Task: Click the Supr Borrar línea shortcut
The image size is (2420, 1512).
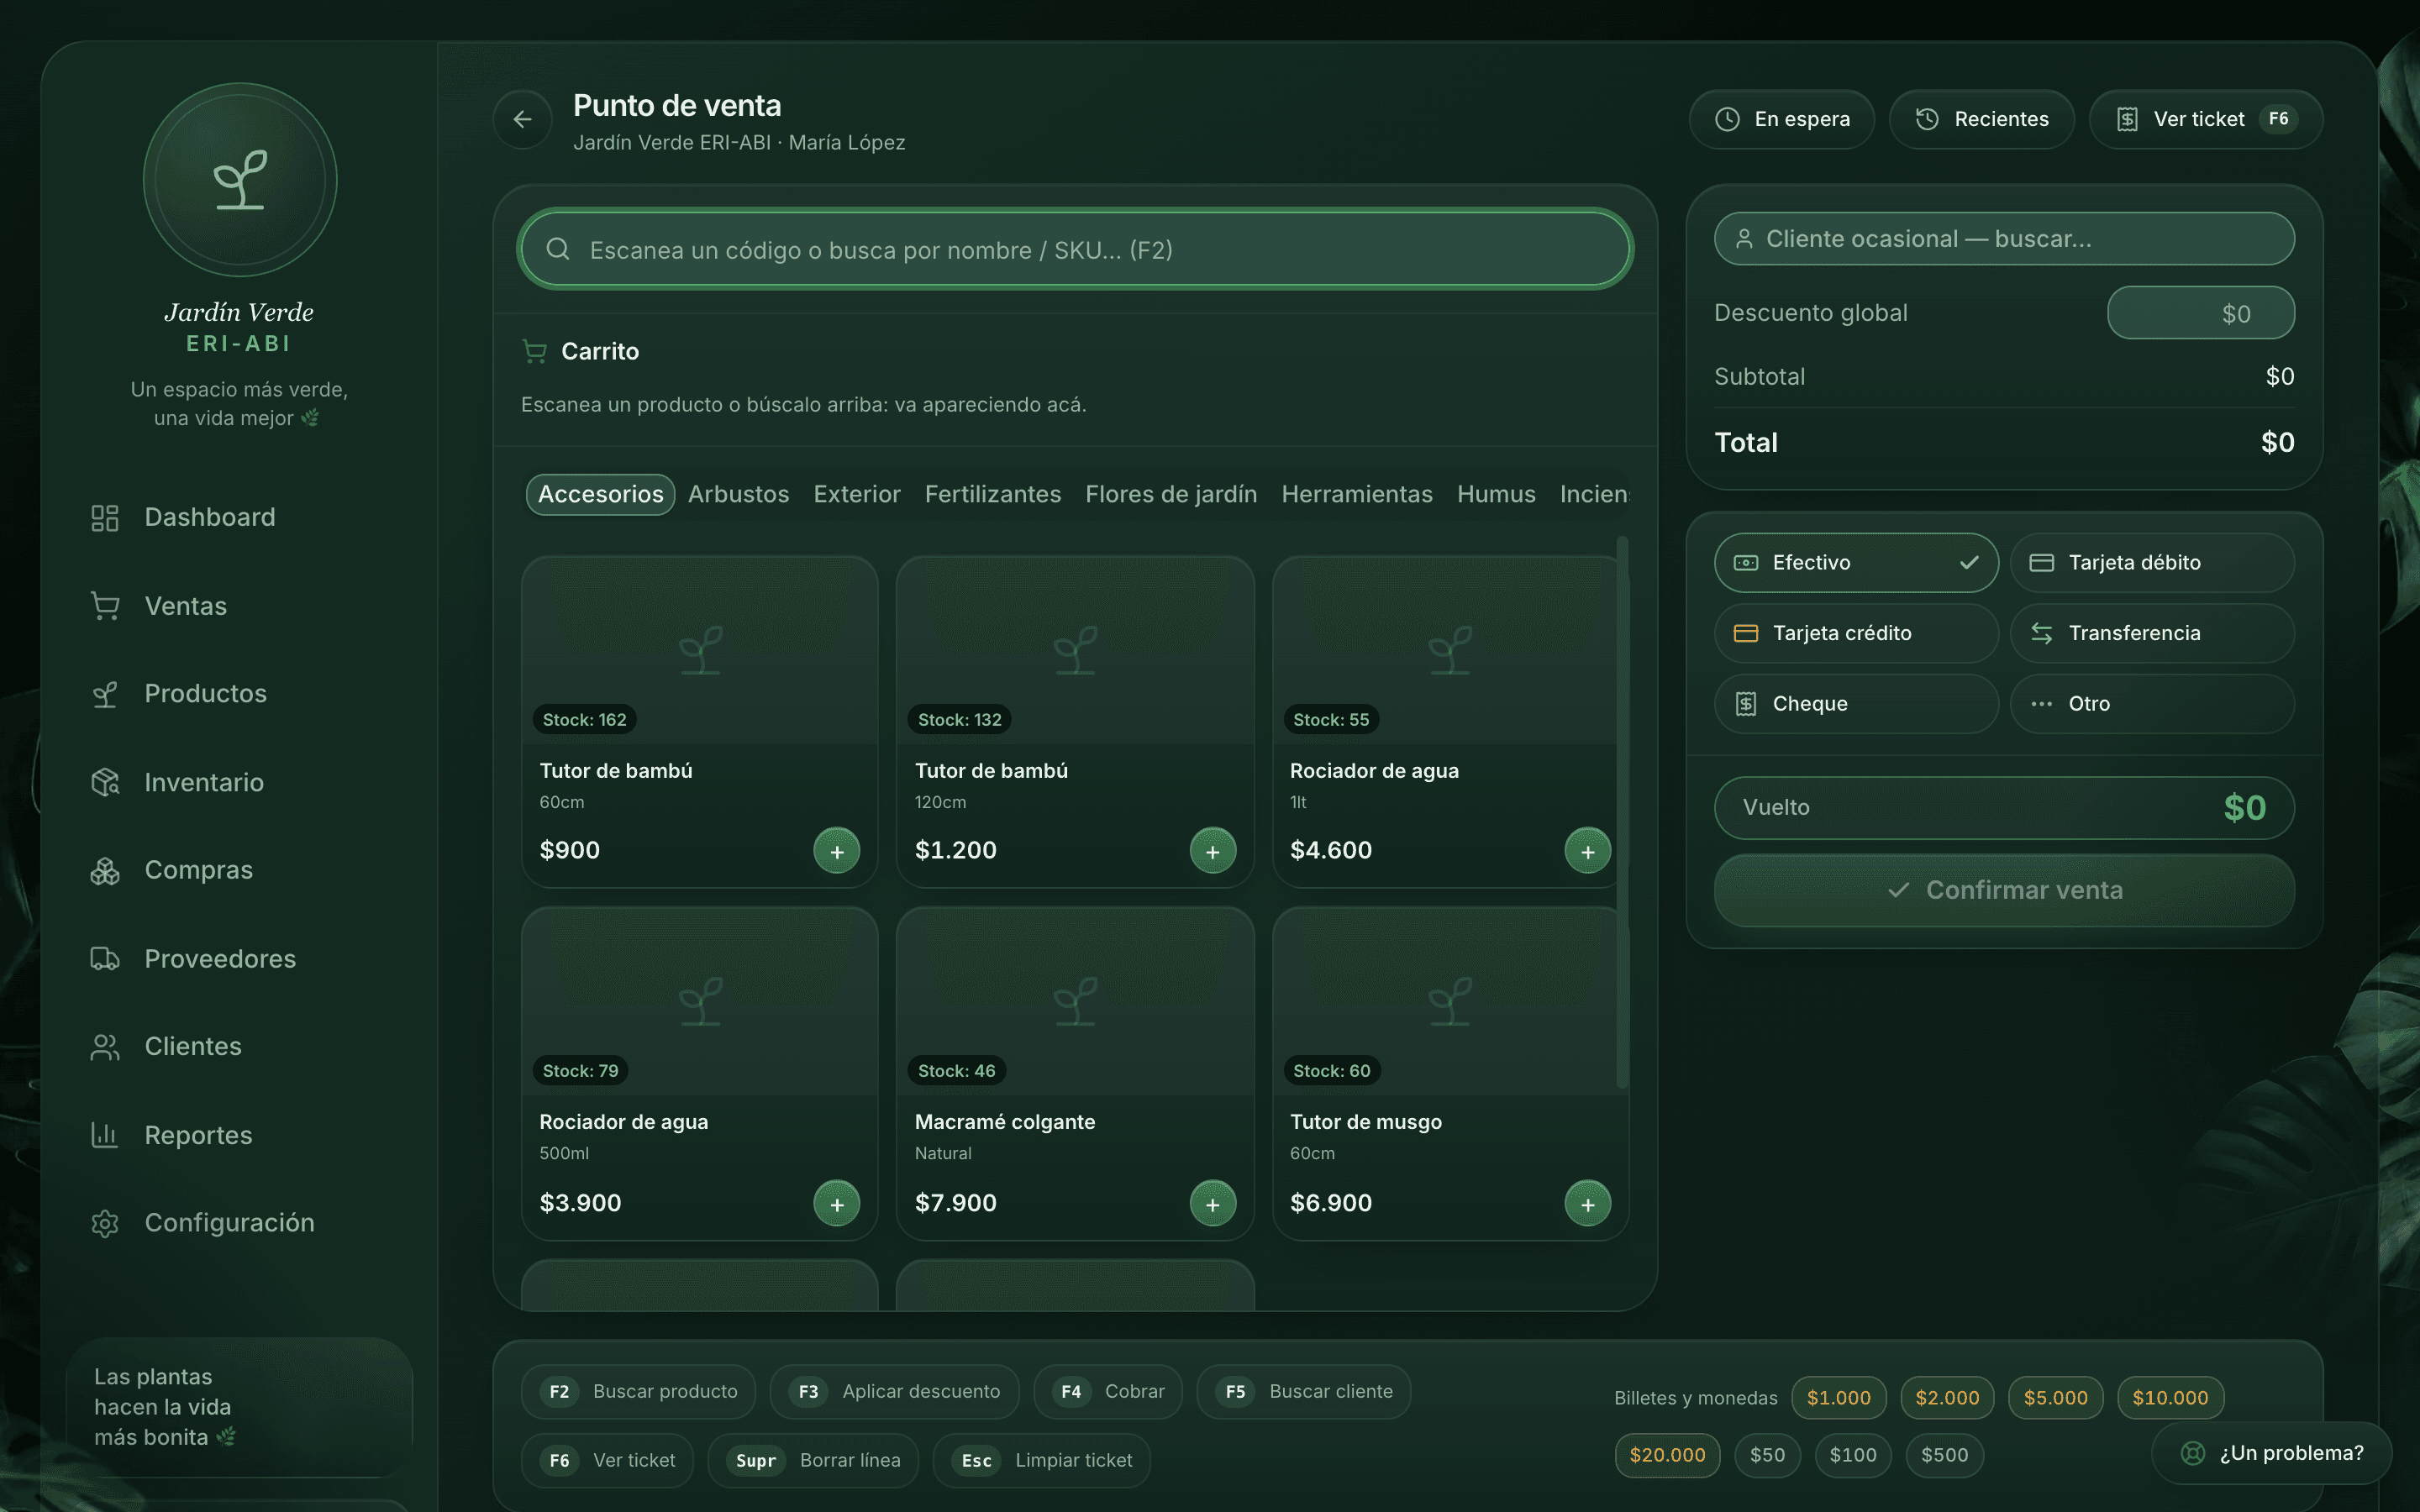Action: (x=814, y=1460)
